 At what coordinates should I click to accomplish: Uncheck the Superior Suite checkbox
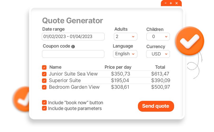44,81
